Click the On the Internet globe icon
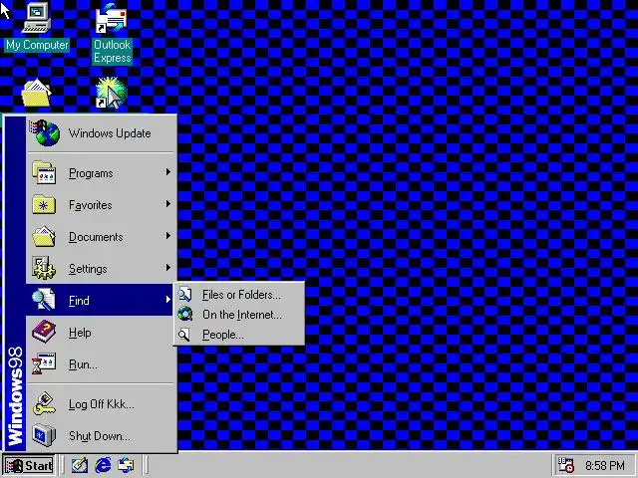The height and width of the screenshot is (478, 638). (184, 315)
